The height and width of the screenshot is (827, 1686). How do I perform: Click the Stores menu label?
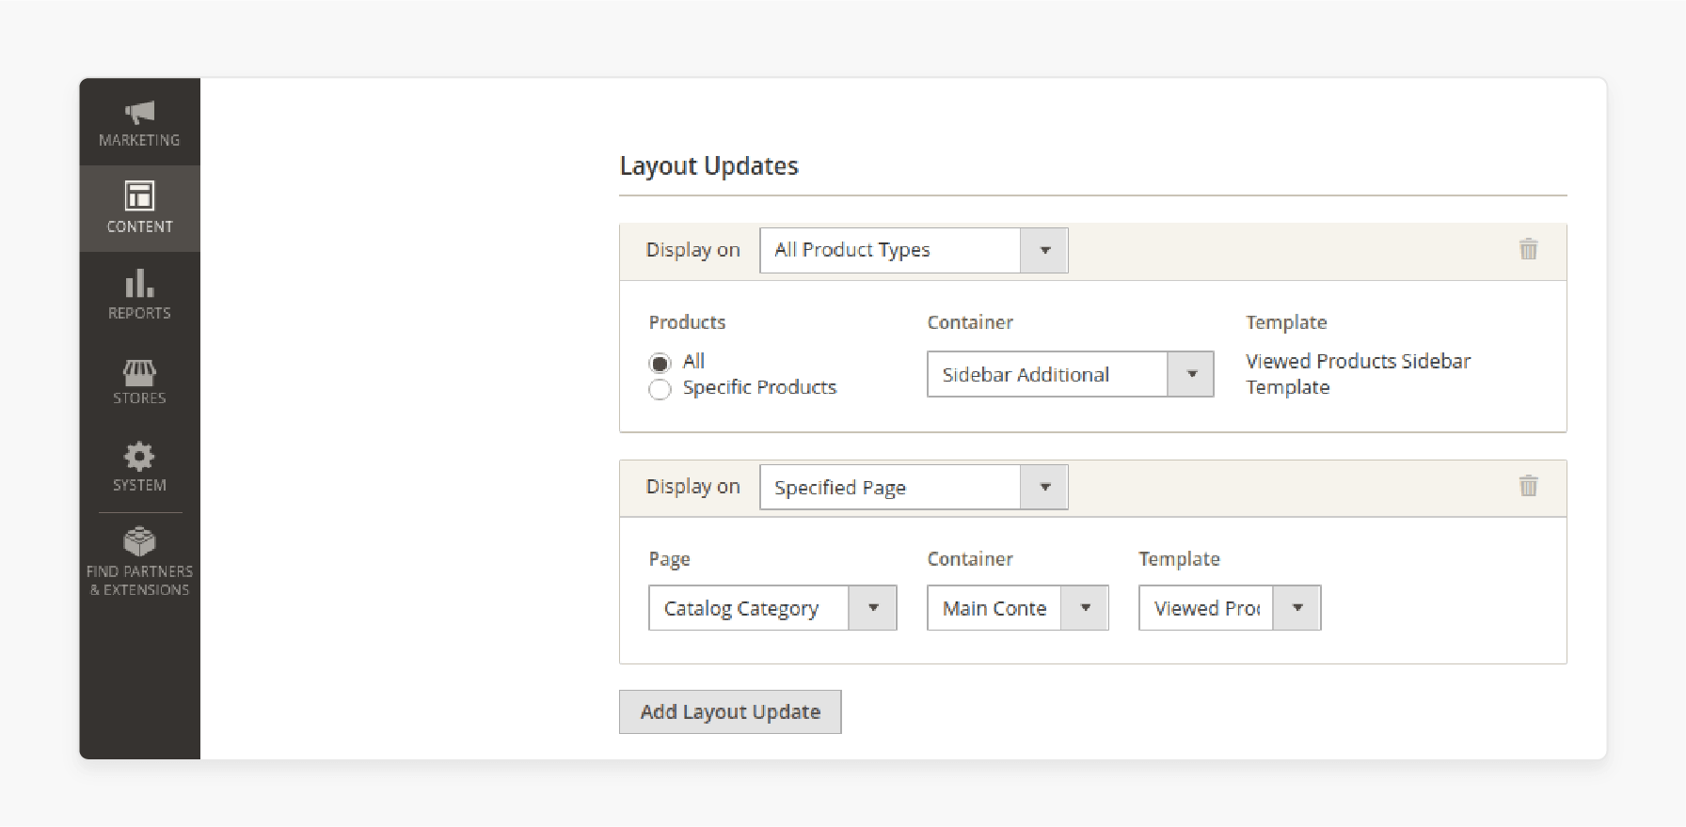tap(139, 398)
